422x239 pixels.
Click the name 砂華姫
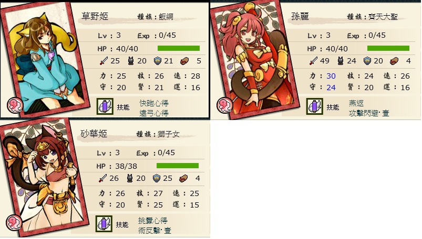pyautogui.click(x=94, y=134)
